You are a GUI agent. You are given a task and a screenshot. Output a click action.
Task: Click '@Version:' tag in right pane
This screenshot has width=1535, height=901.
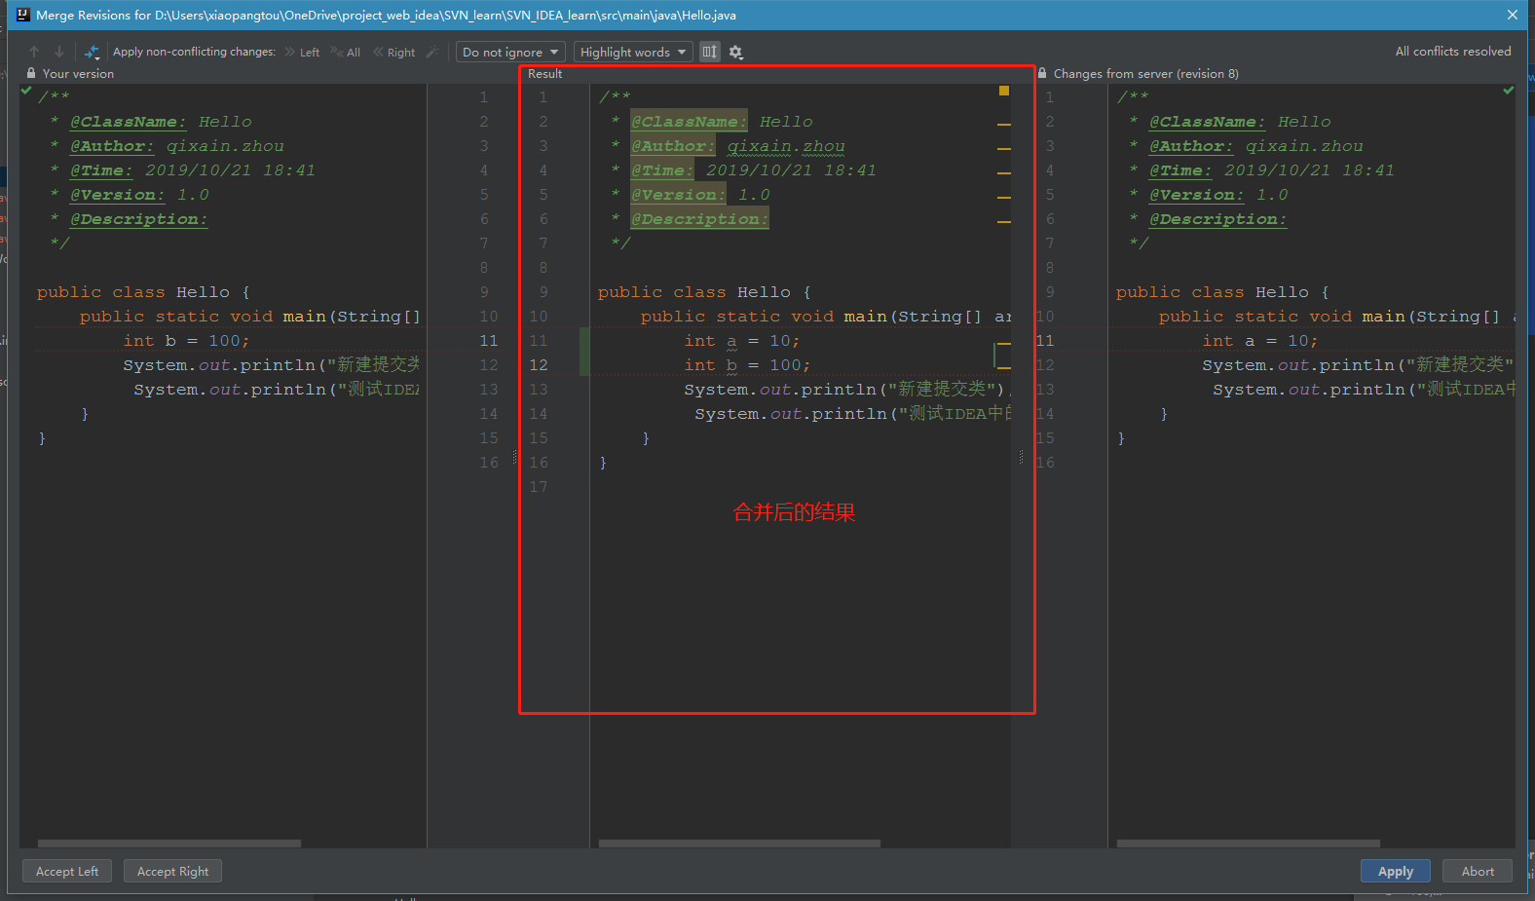(x=1197, y=195)
